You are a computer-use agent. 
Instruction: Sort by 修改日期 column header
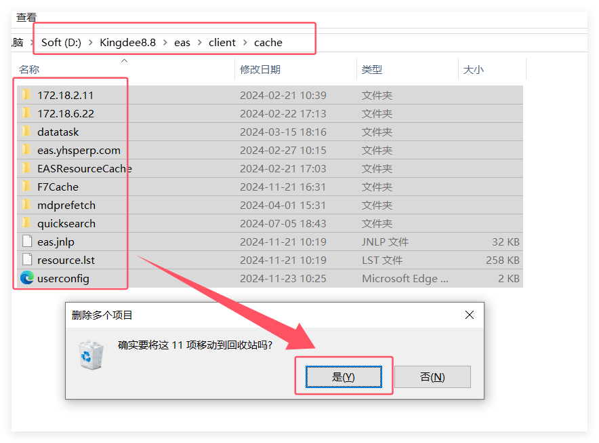coord(260,69)
